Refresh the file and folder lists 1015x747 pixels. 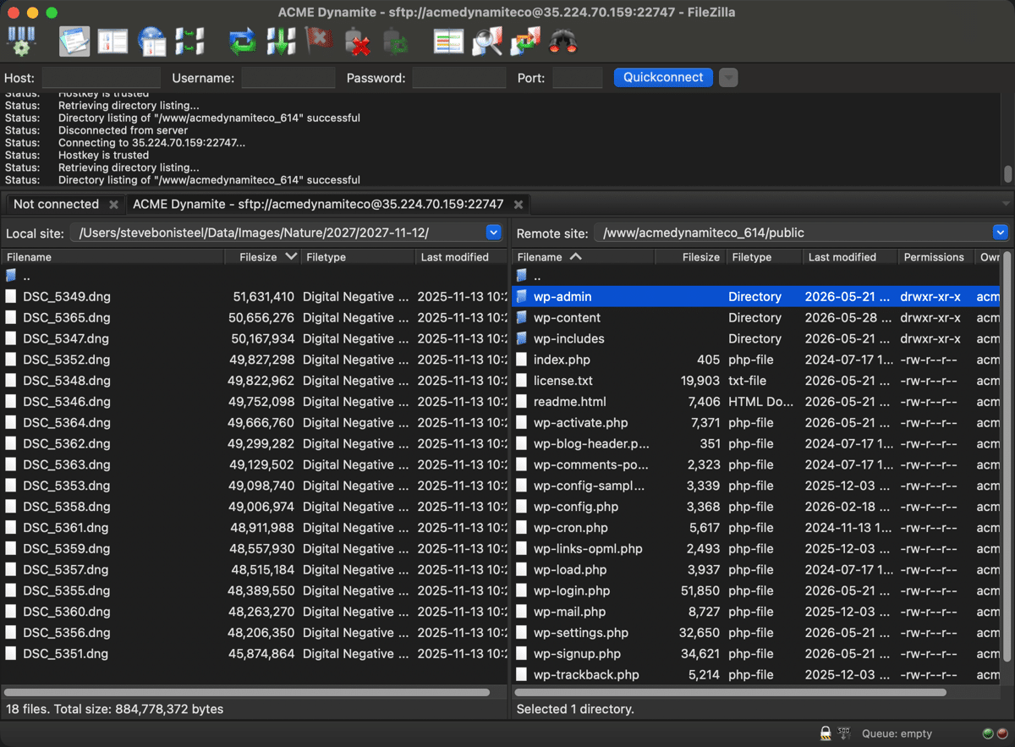tap(243, 41)
